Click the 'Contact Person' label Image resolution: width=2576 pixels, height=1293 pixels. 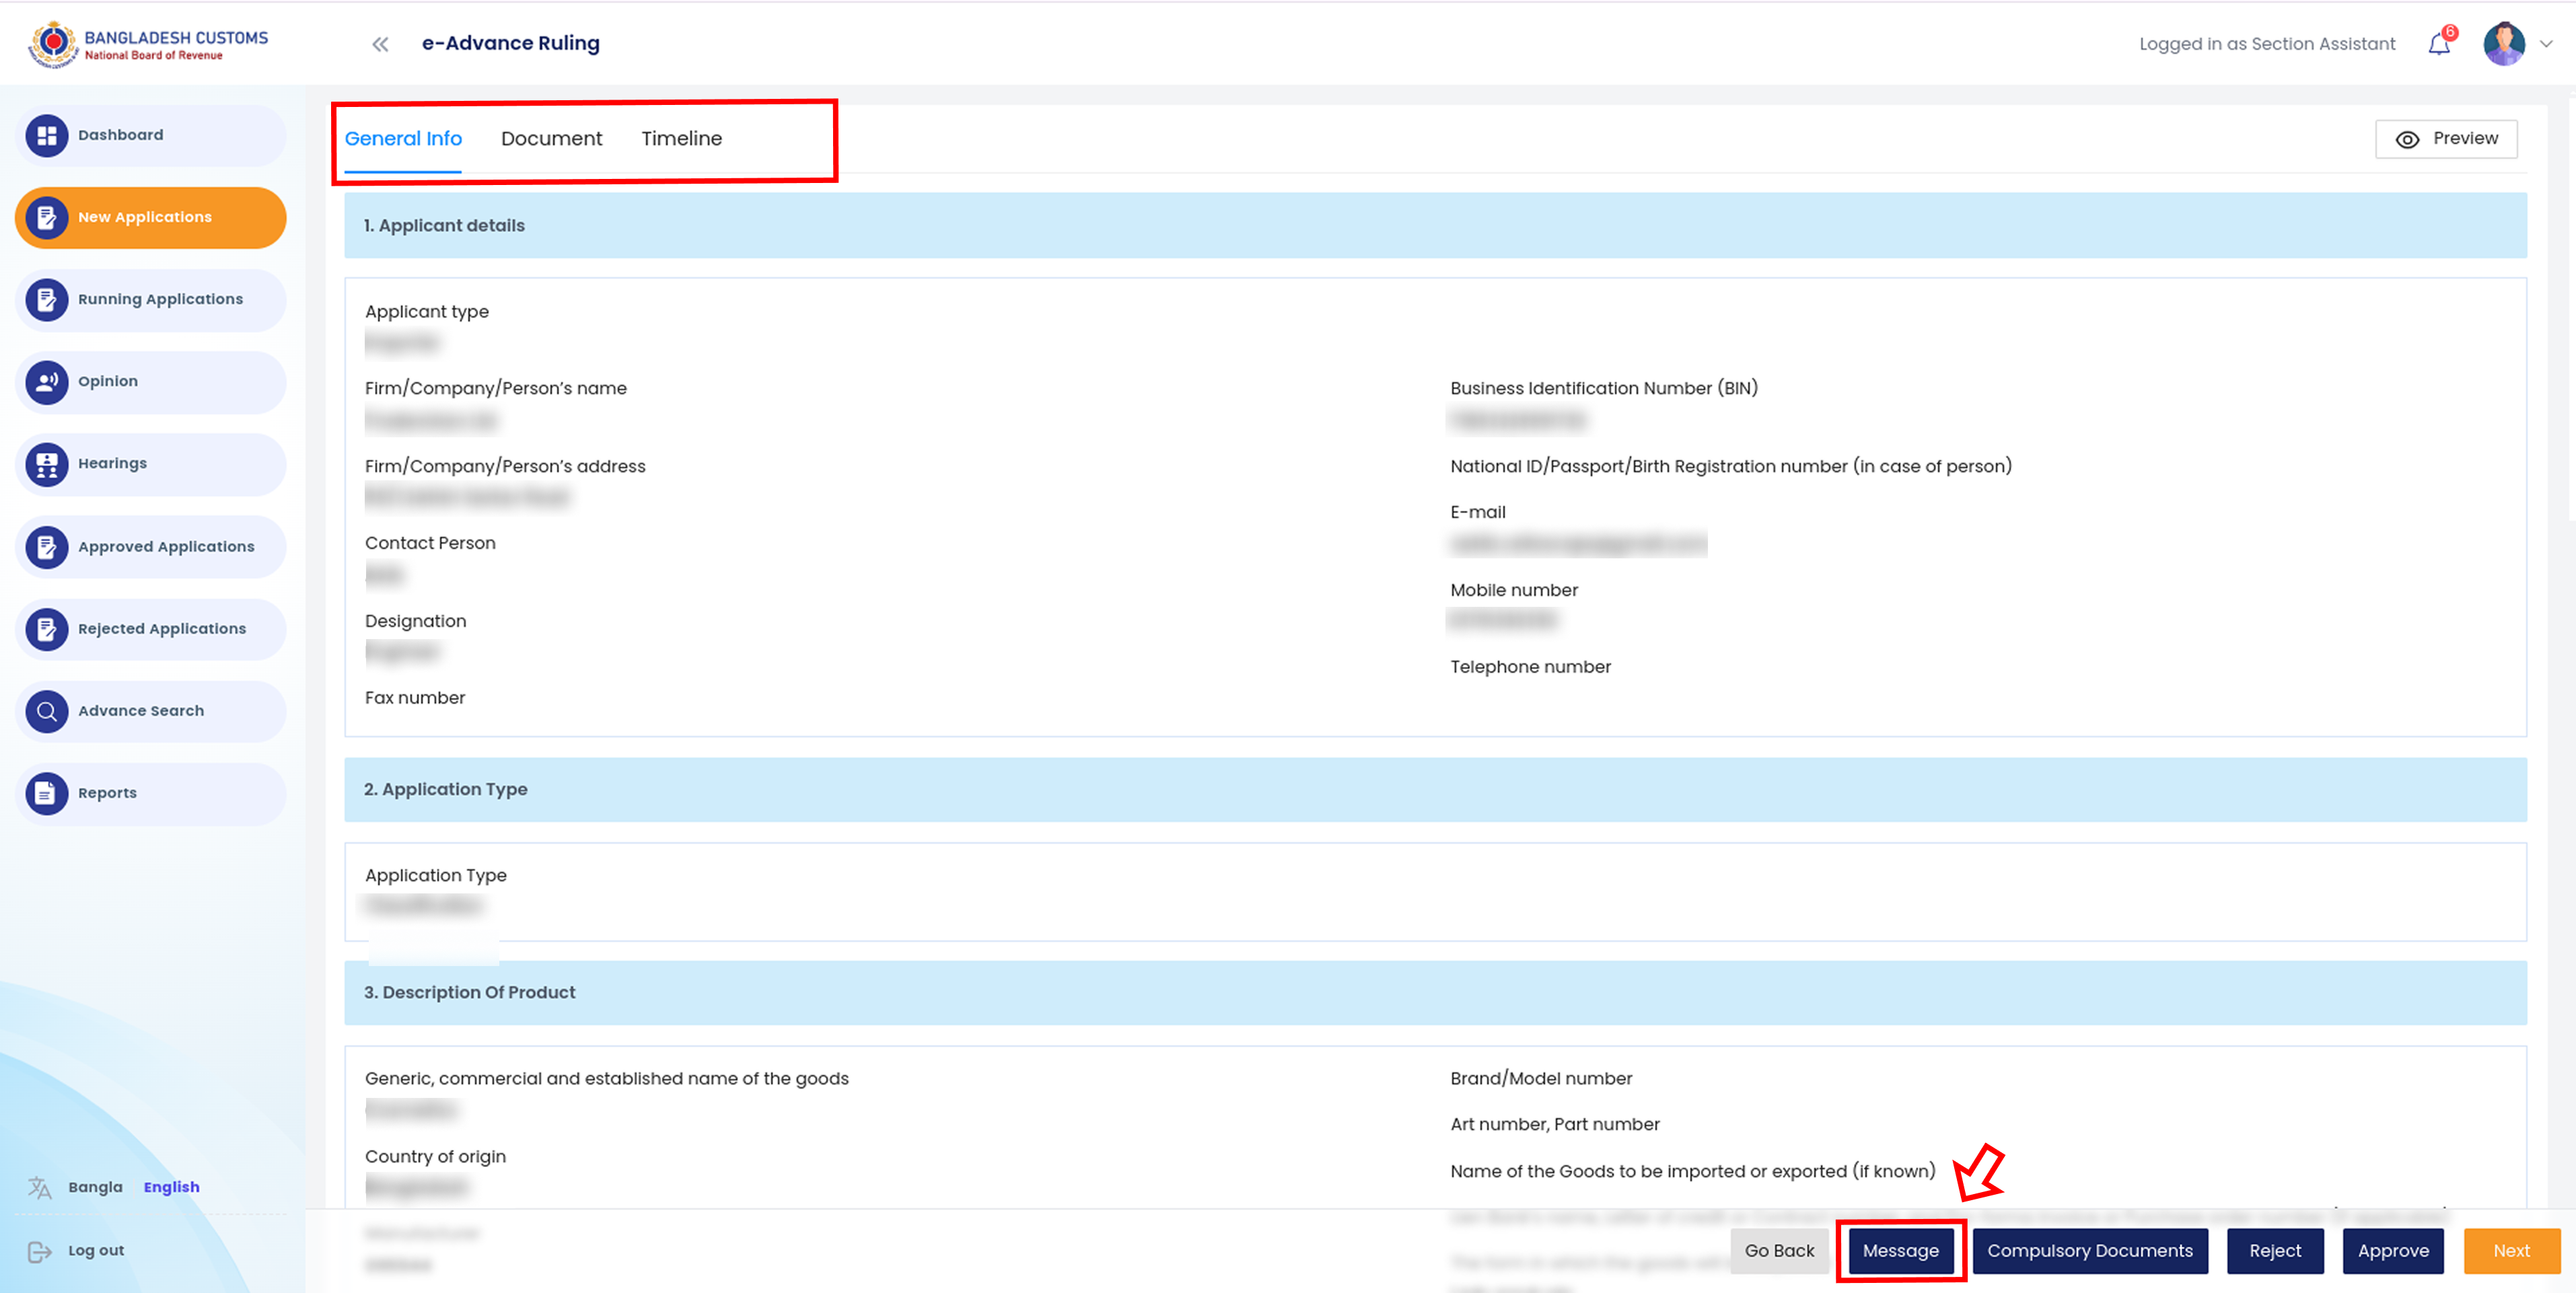point(429,543)
